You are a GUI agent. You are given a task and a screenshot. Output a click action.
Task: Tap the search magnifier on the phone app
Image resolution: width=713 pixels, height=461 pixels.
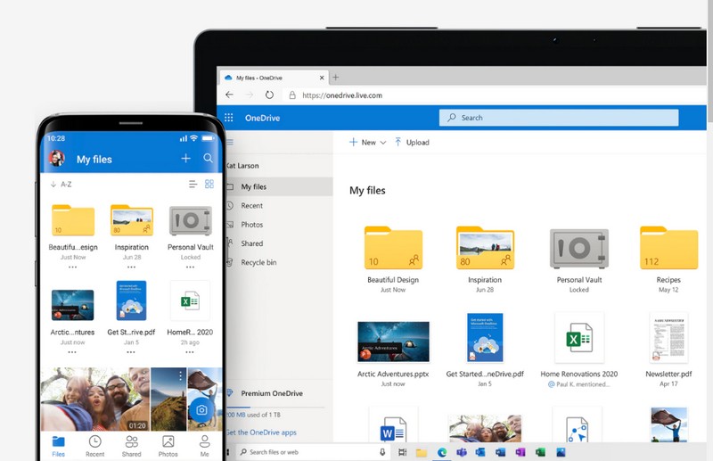coord(208,159)
